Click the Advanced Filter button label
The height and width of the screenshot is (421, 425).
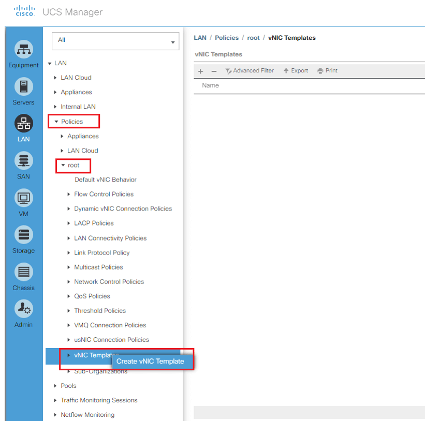[254, 71]
